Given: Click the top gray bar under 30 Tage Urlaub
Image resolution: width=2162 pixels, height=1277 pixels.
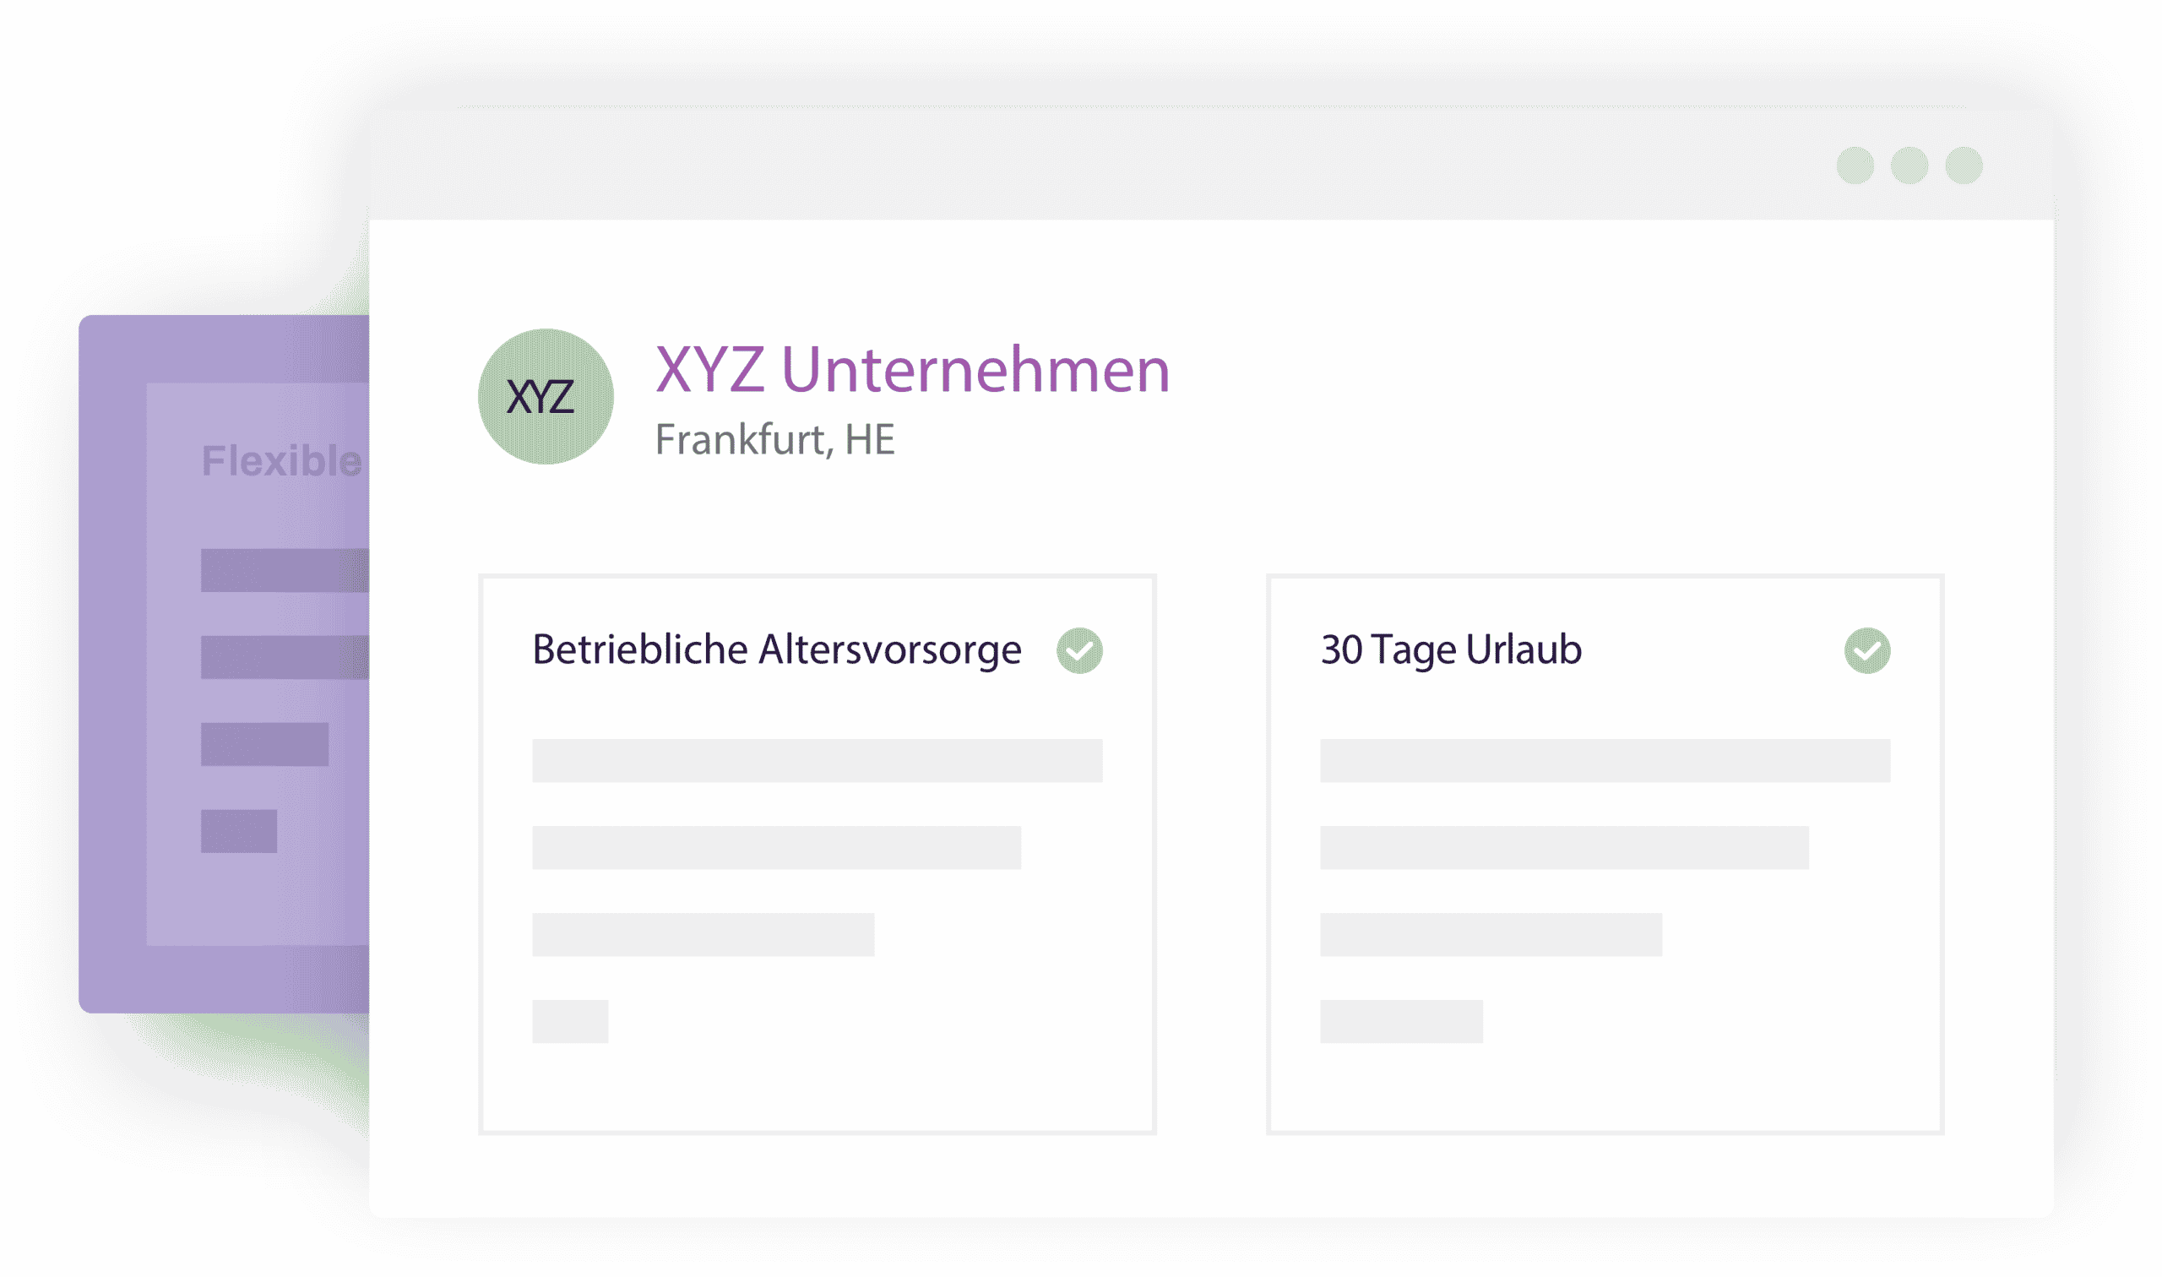Looking at the screenshot, I should [x=1605, y=761].
